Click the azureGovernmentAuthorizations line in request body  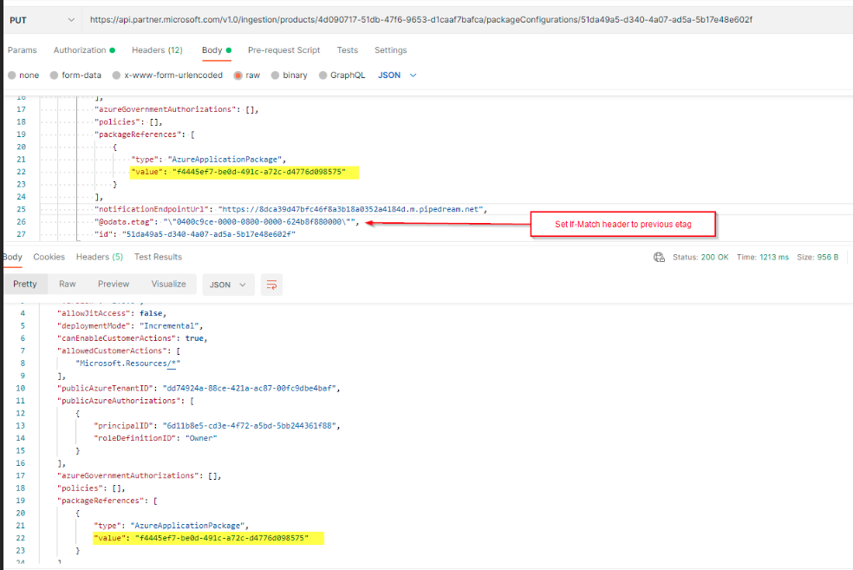pos(177,109)
